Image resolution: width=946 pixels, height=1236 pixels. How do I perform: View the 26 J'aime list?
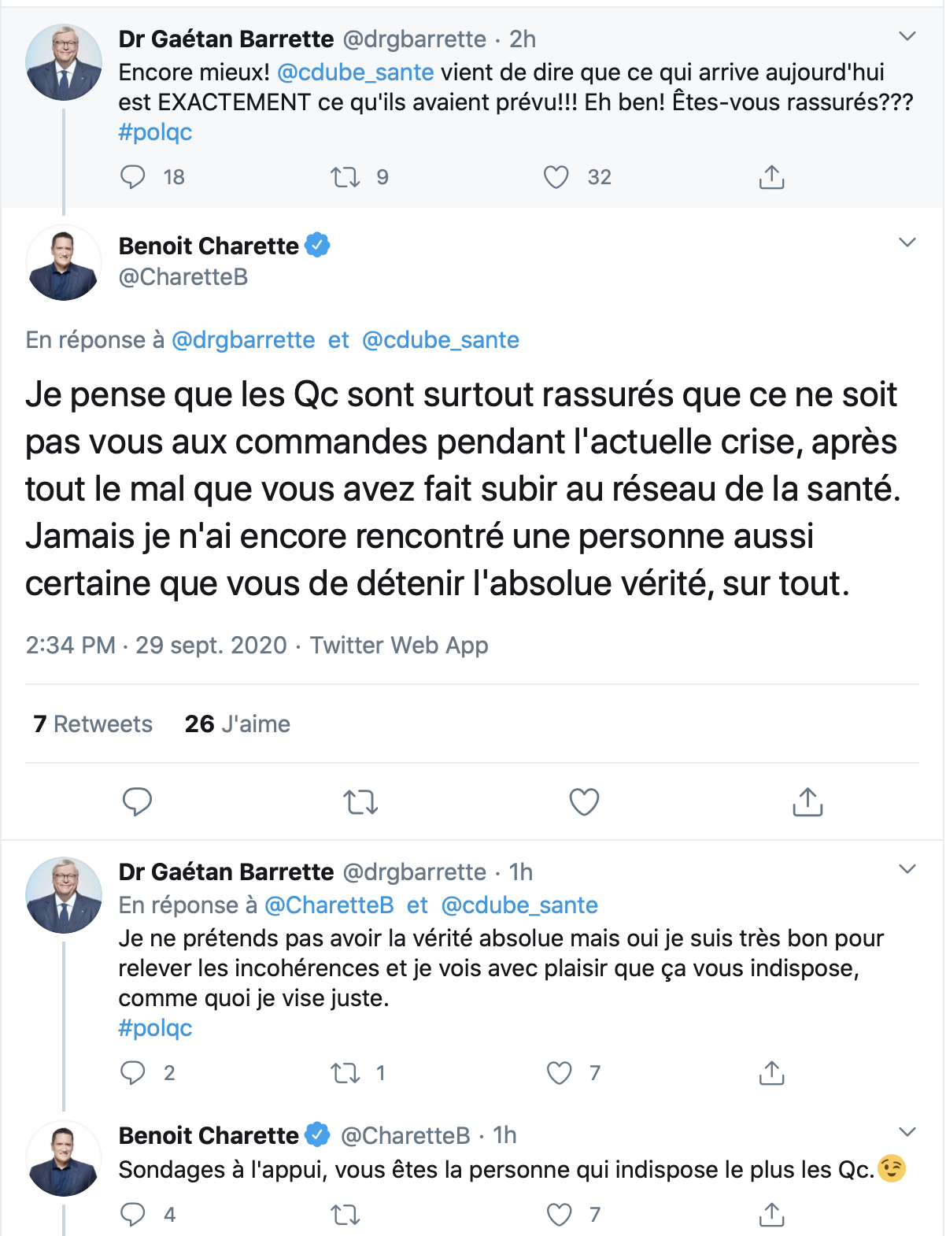[x=238, y=724]
